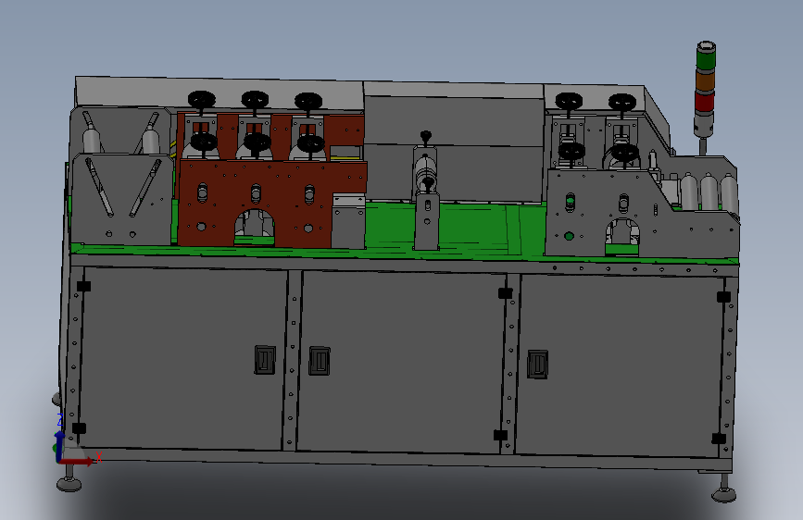Pick the red segment of the signal tower
This screenshot has width=803, height=520.
point(704,103)
